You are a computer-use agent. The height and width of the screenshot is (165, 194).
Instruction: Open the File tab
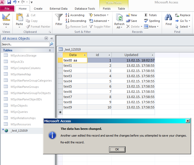click(x=7, y=9)
